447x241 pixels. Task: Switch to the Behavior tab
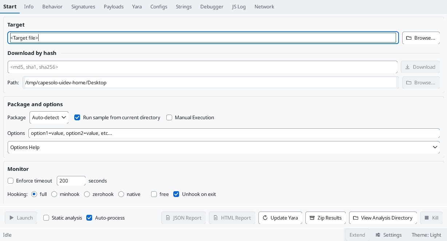[x=52, y=7]
